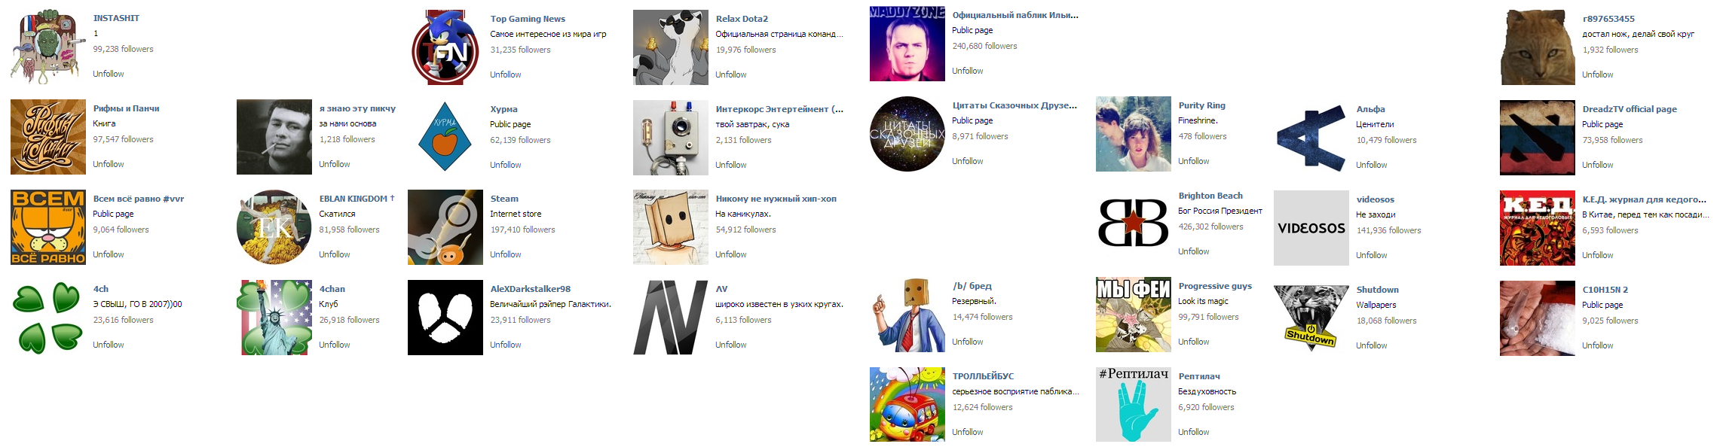The image size is (1723, 447).
Task: Select the Shutdown tiger triangle avatar
Action: pyautogui.click(x=1311, y=318)
